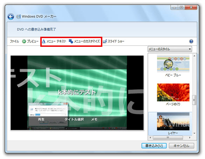
Task: Close the Windows DVD Maker window
Action: tap(191, 7)
